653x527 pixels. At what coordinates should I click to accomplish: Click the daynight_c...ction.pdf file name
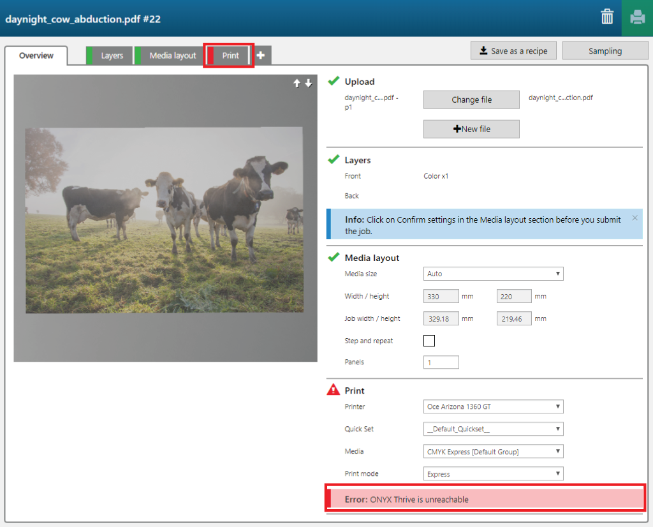(x=561, y=98)
